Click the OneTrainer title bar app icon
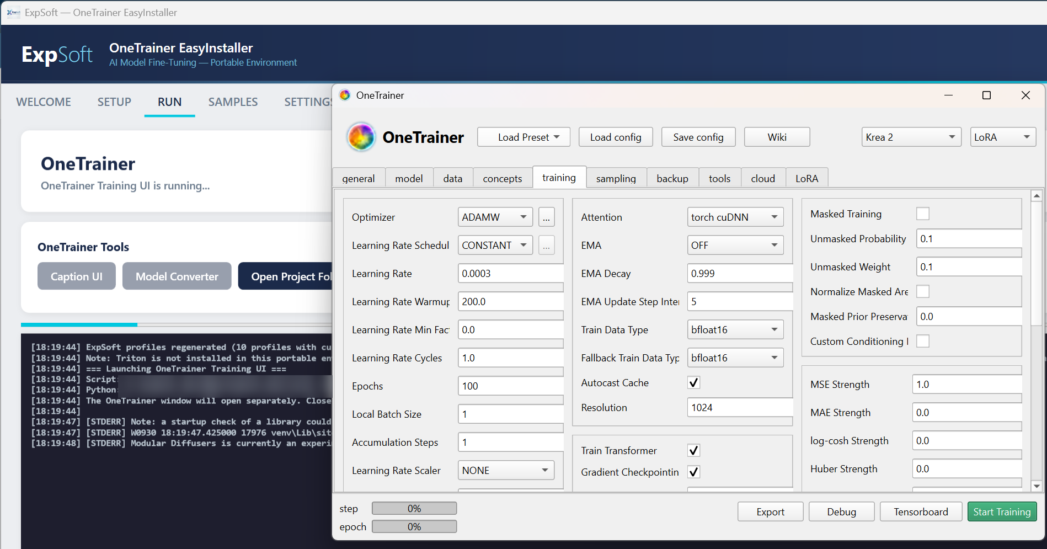 pos(345,95)
